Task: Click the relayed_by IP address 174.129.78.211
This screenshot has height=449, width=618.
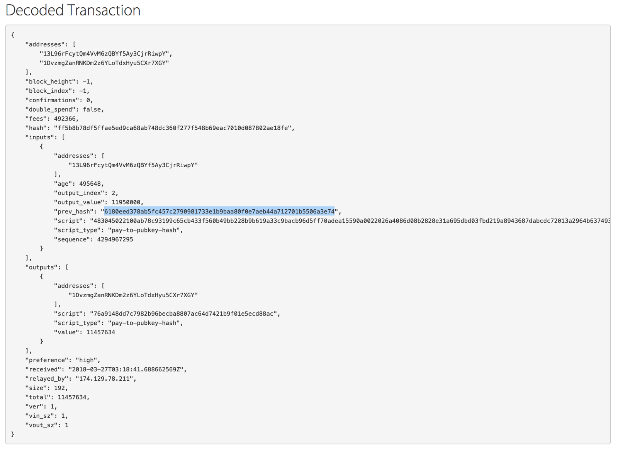Action: (105, 378)
